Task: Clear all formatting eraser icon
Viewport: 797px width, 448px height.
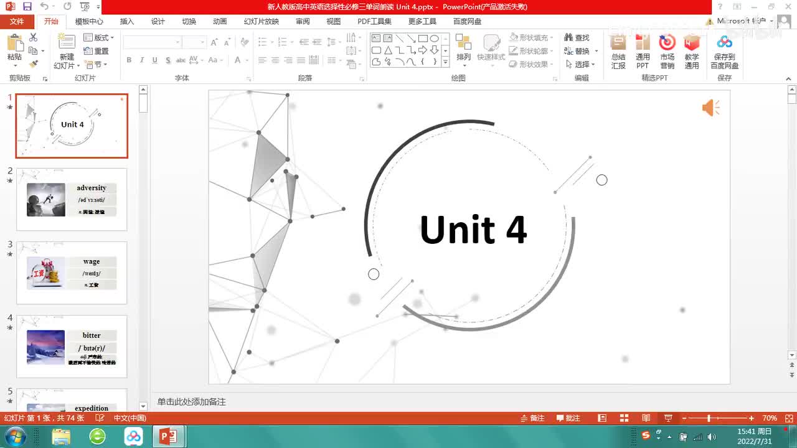Action: [x=245, y=42]
